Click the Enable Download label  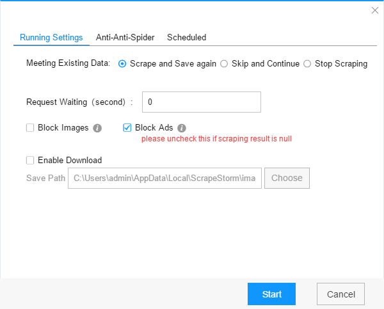click(x=70, y=161)
